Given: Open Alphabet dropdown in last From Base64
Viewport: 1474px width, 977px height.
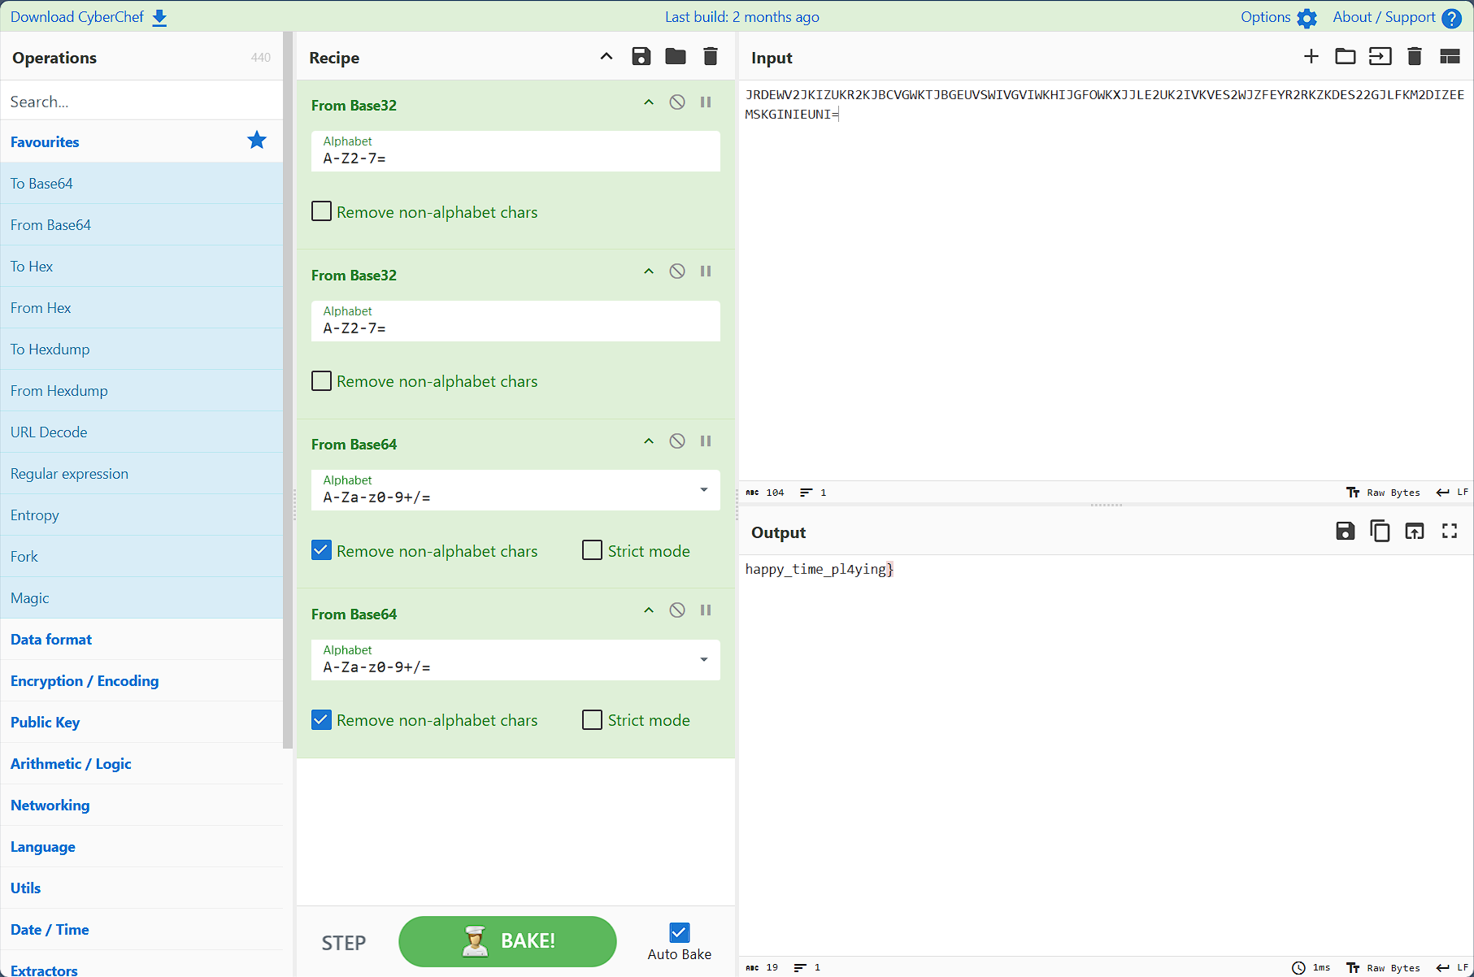Looking at the screenshot, I should pyautogui.click(x=704, y=659).
